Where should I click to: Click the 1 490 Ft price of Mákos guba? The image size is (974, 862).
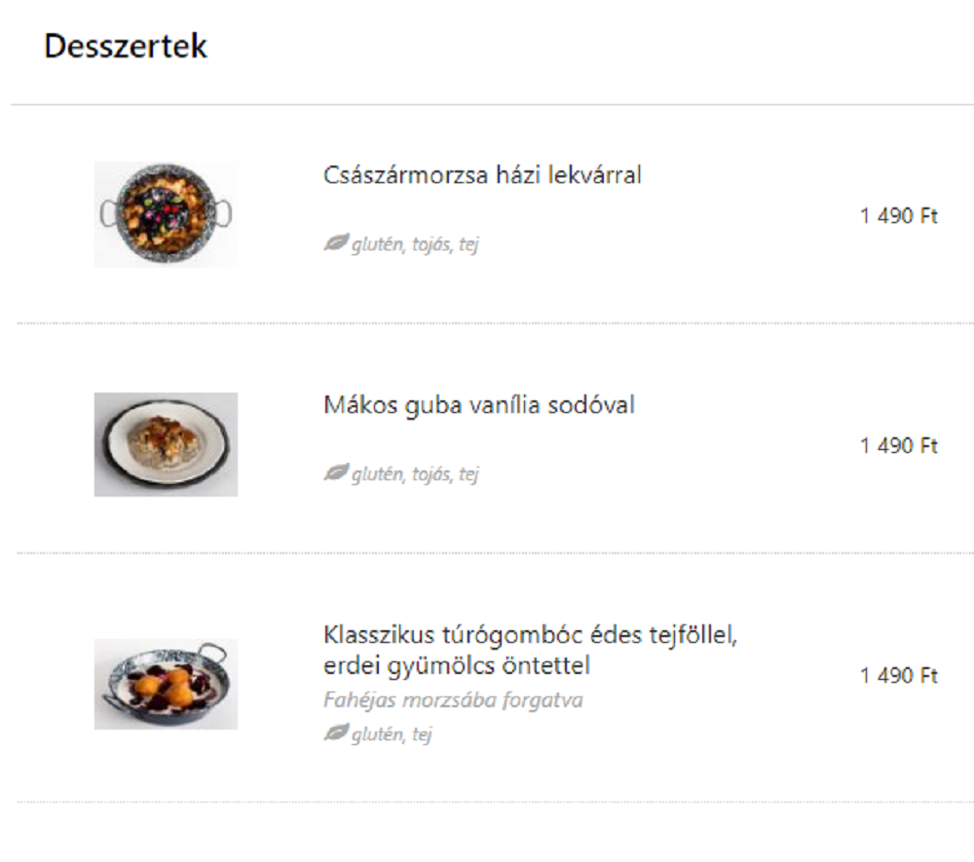[898, 446]
